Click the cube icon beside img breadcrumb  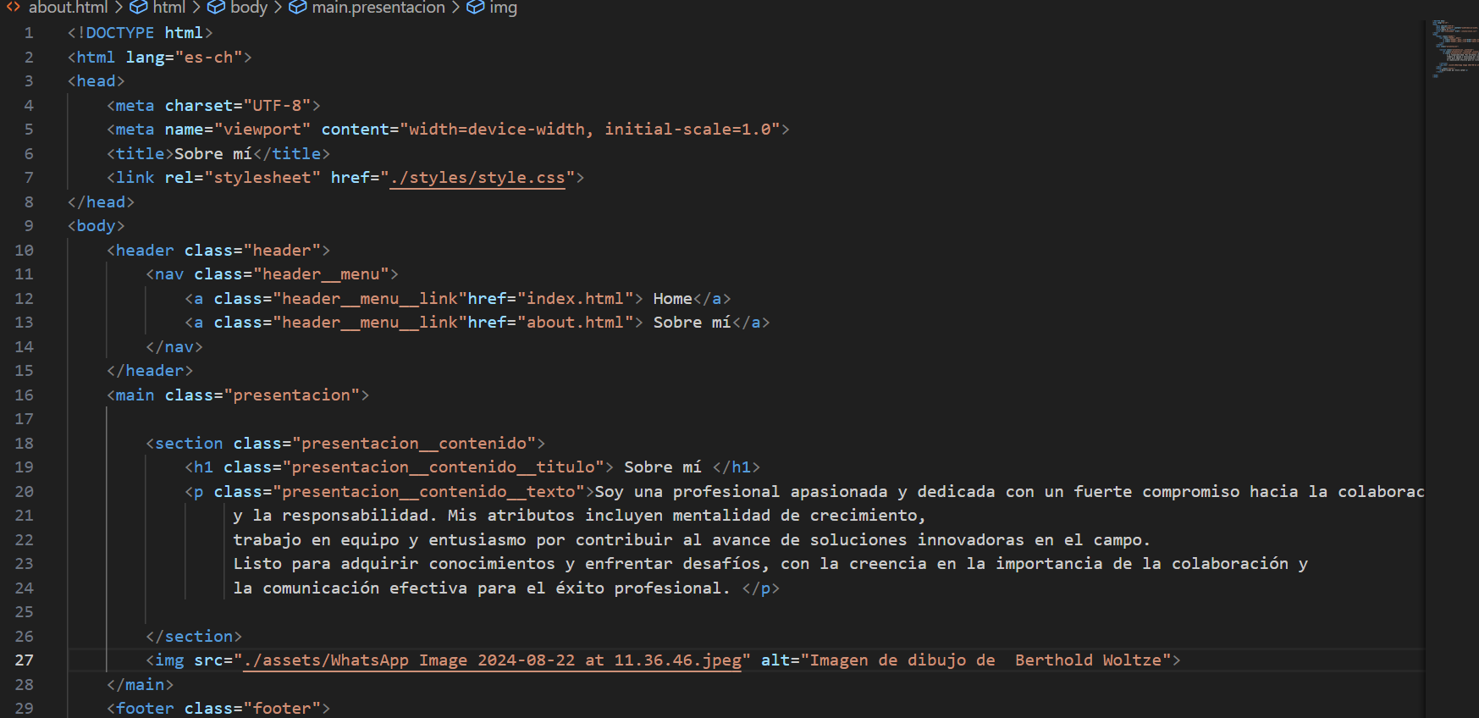click(476, 7)
